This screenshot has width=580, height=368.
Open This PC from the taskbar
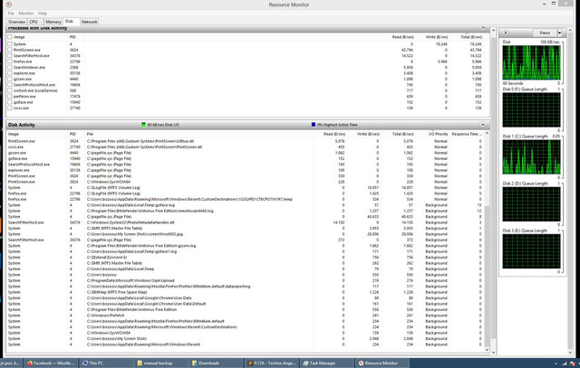(x=107, y=363)
